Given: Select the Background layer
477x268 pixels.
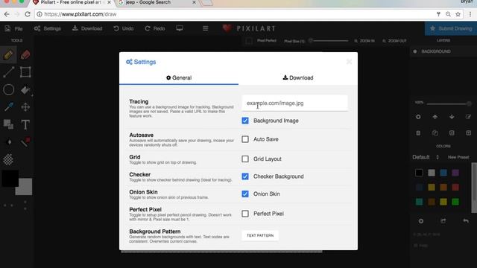Looking at the screenshot, I should click(443, 51).
